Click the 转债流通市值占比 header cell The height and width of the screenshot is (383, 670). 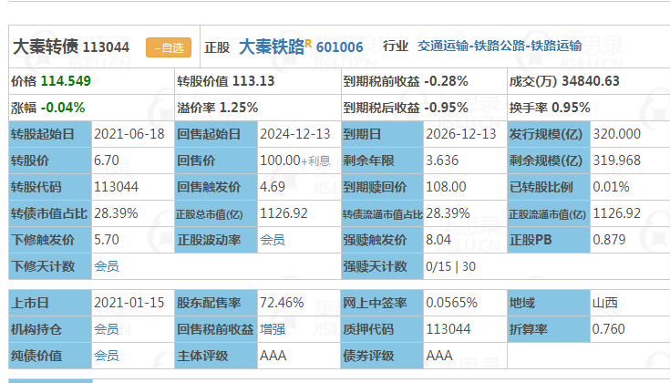[382, 213]
